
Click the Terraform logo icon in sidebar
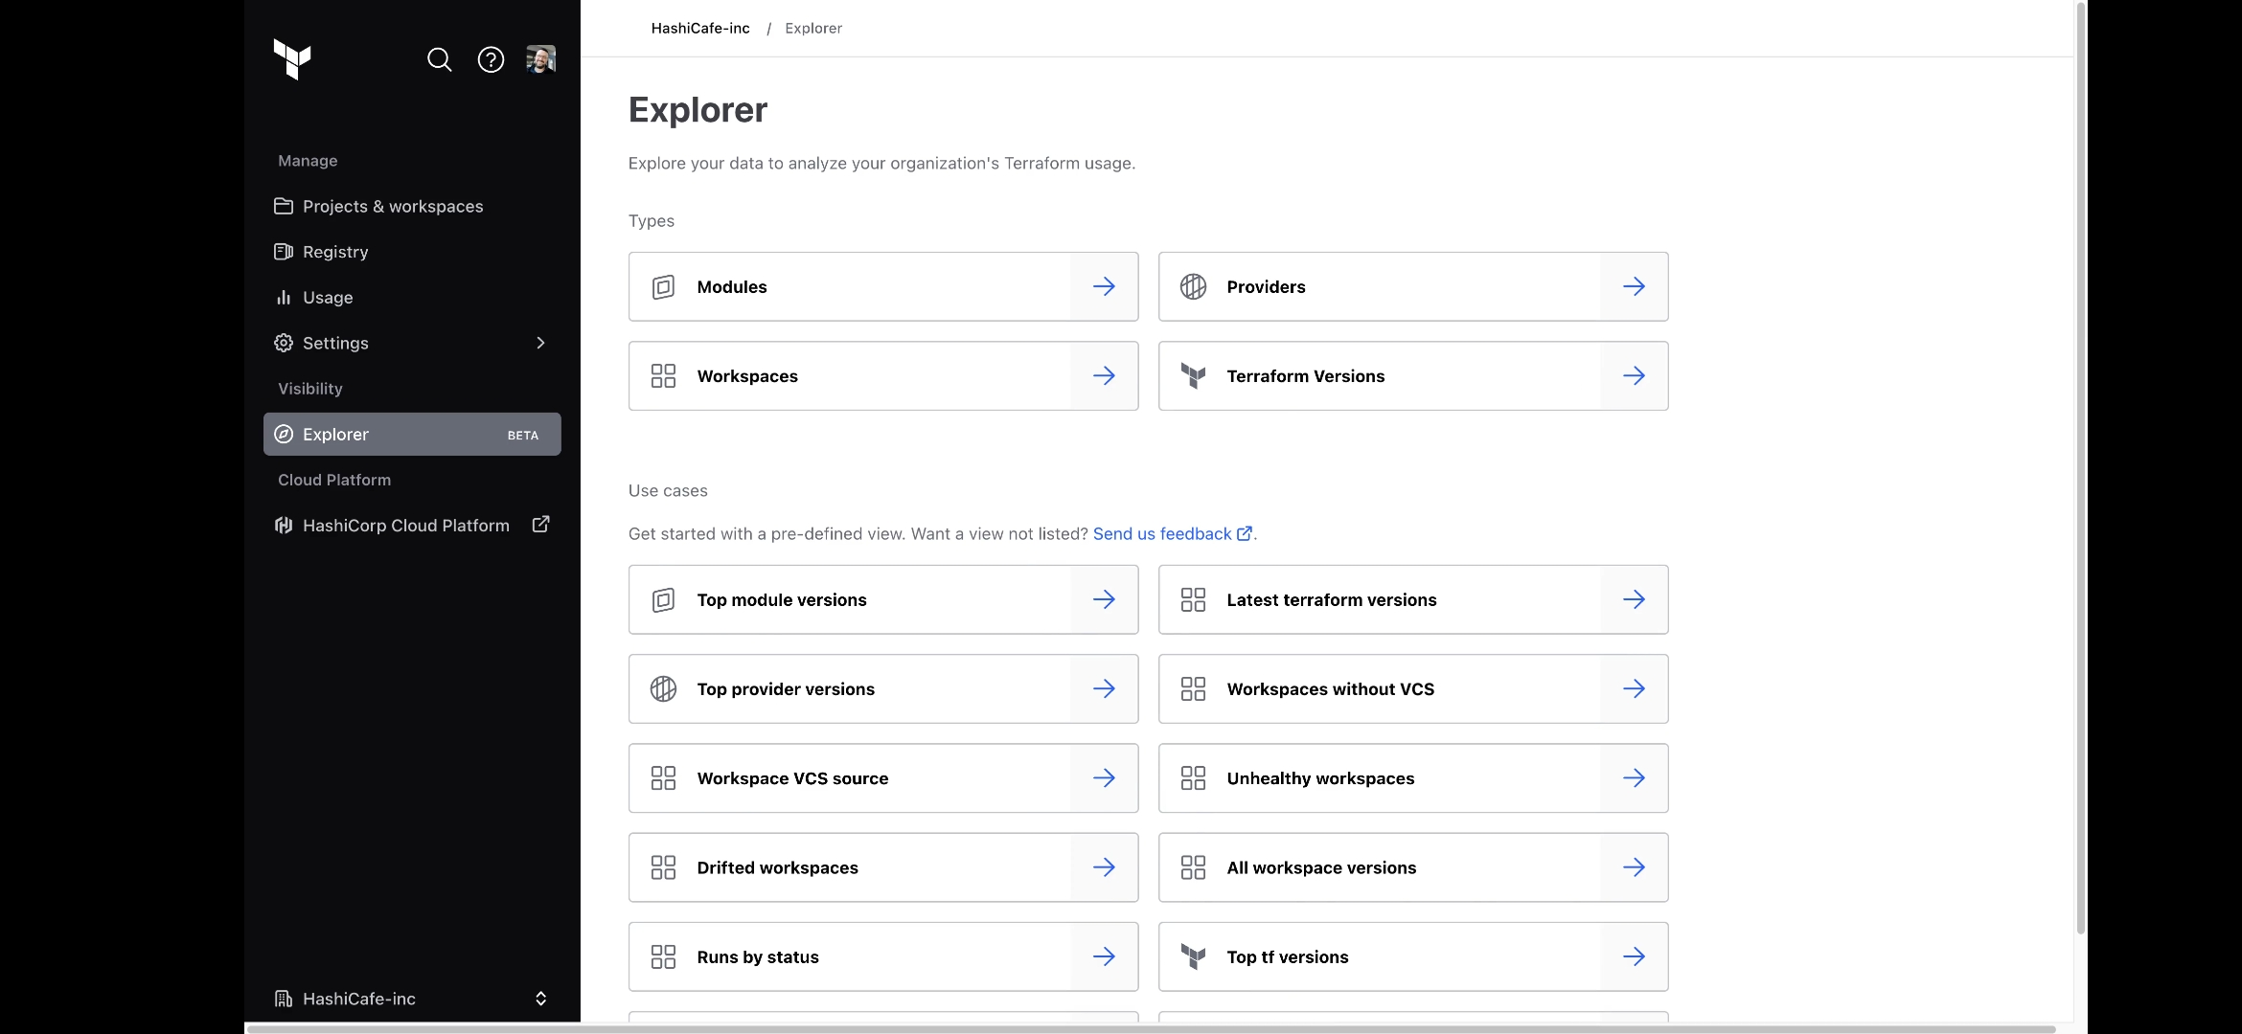[291, 57]
